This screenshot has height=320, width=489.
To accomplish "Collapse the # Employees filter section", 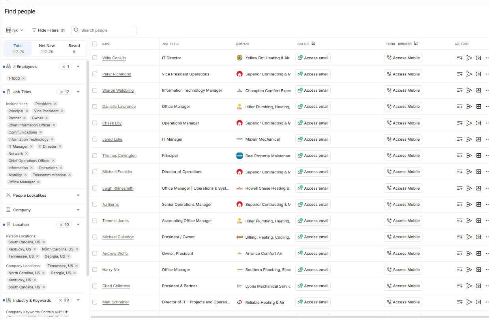I will tap(78, 67).
